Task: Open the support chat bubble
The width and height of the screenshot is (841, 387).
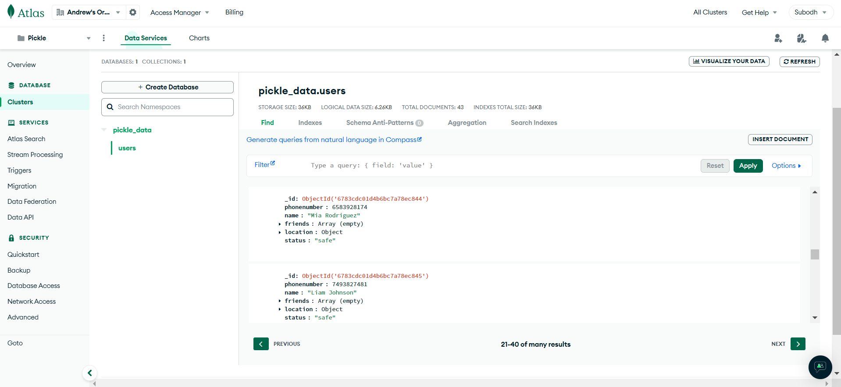Action: [x=820, y=367]
